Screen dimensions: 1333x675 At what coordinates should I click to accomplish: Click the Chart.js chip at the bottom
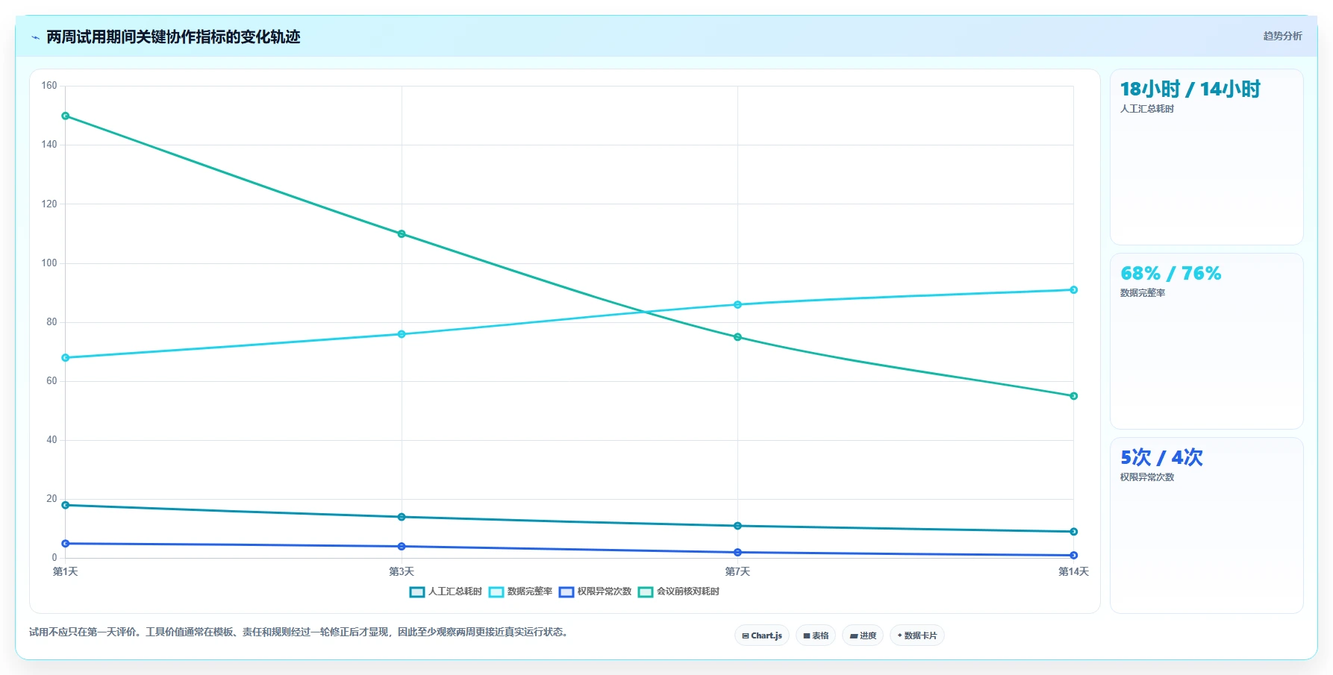(x=762, y=635)
